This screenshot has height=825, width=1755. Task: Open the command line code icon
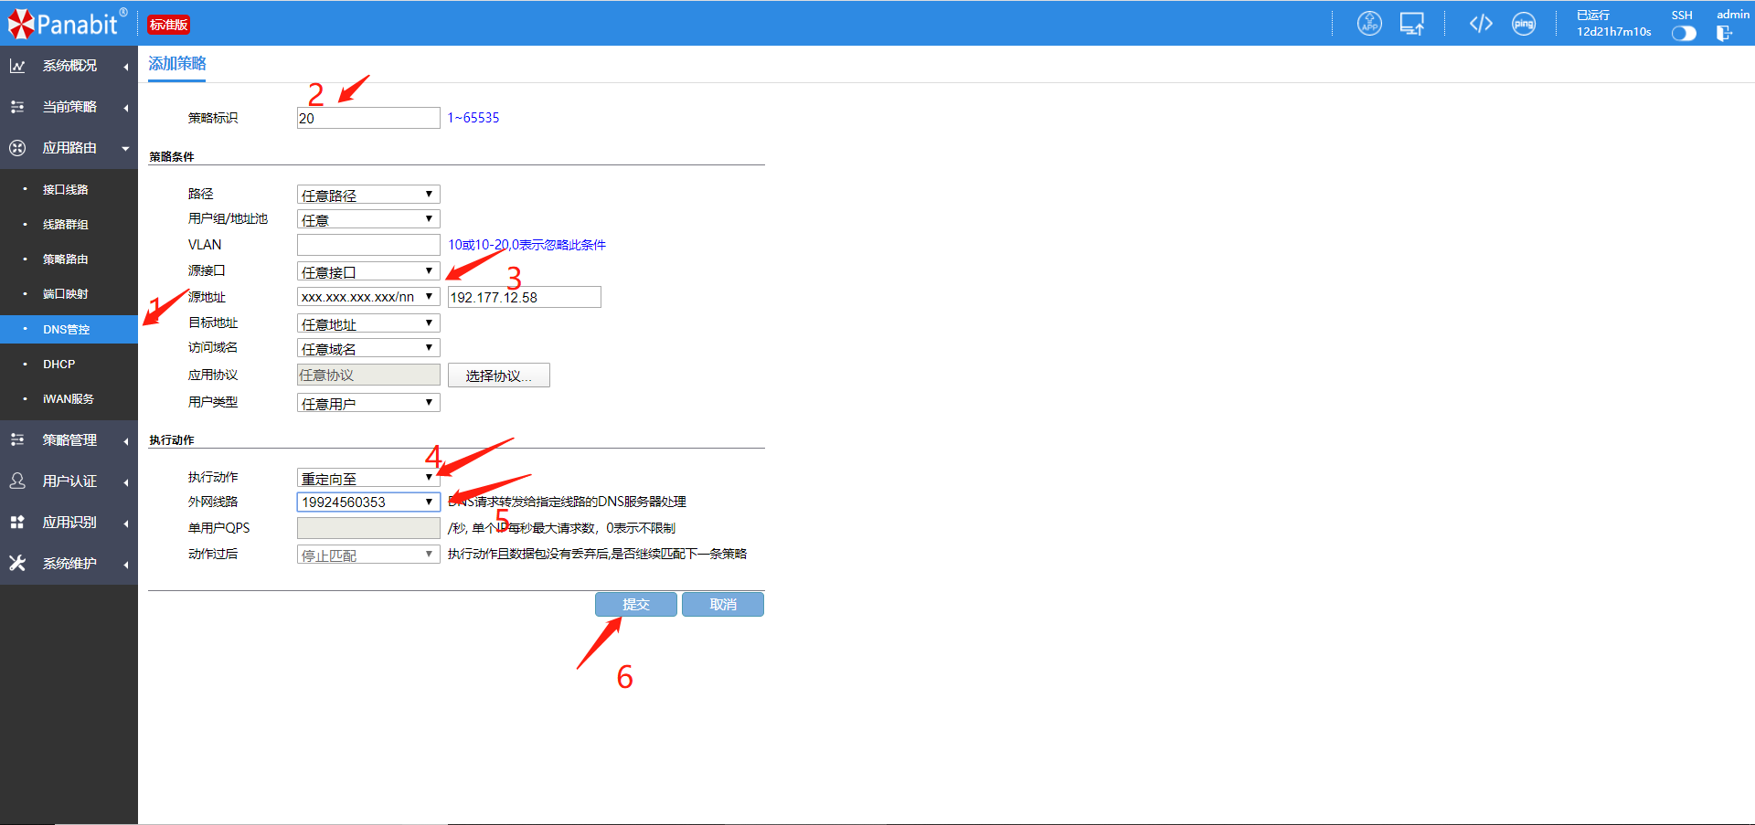coord(1481,24)
